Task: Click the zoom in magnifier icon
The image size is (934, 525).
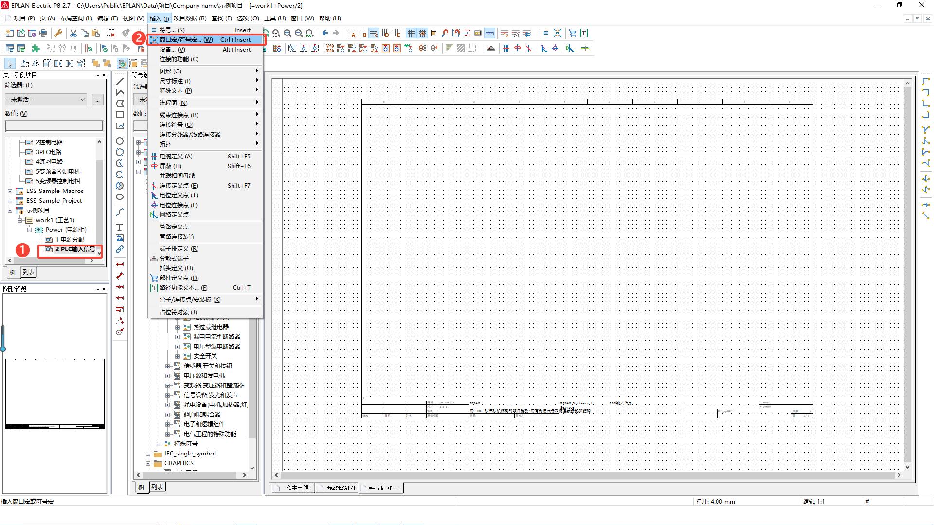Action: (x=287, y=33)
